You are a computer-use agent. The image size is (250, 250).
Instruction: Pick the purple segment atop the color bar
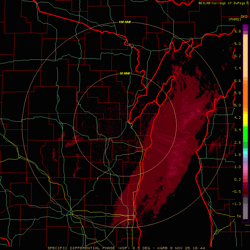tap(245, 28)
